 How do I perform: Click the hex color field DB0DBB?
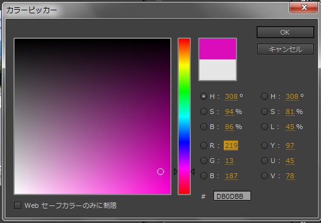[232, 196]
